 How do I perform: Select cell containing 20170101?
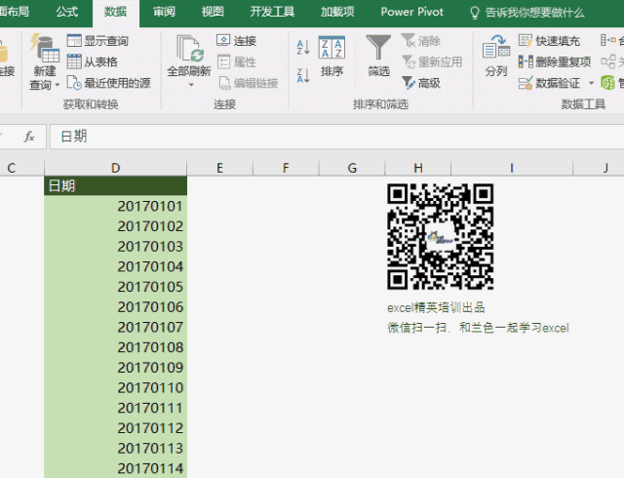[115, 206]
